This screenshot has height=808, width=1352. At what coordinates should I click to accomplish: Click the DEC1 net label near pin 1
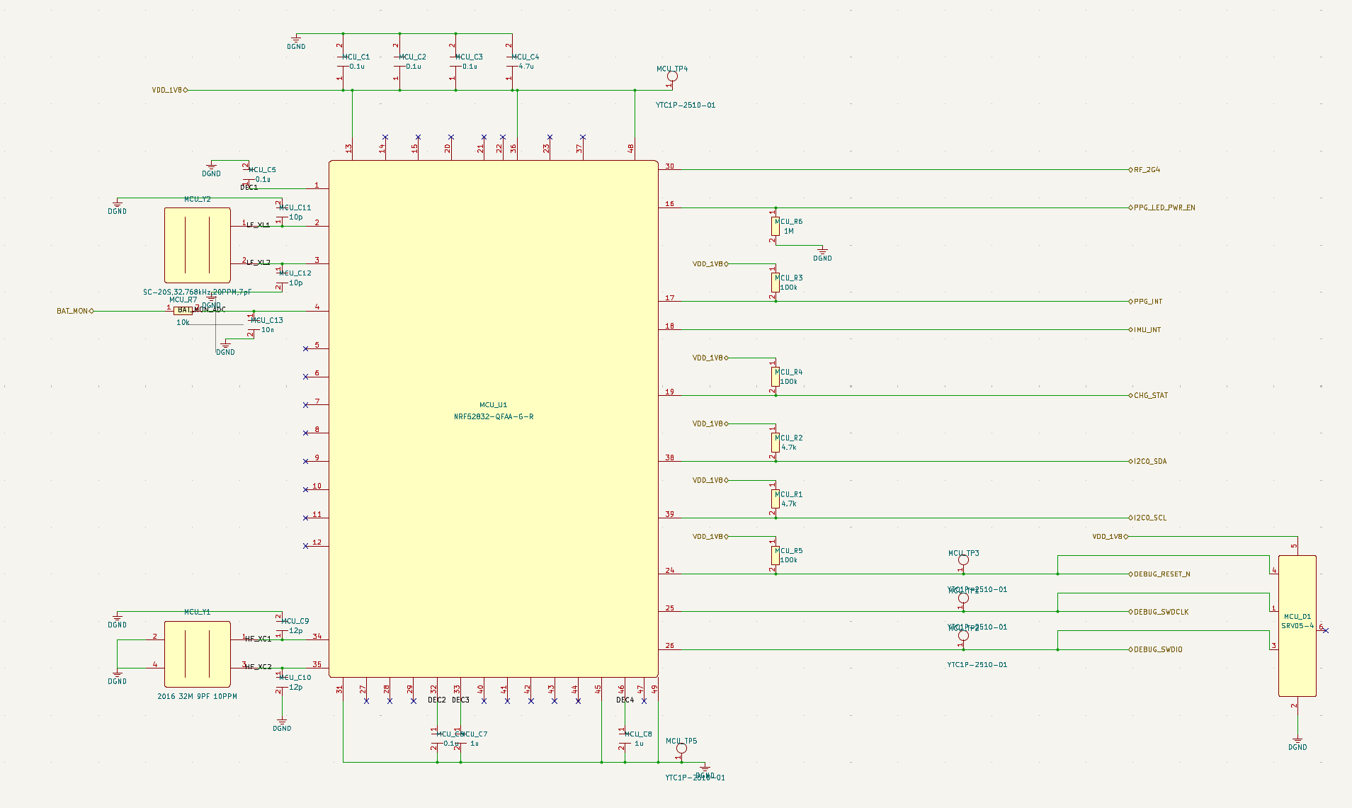tap(249, 188)
